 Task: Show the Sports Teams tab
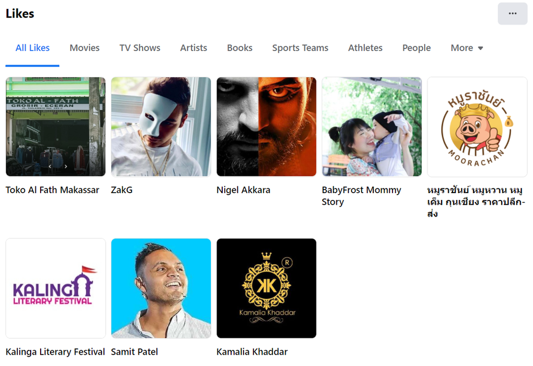point(300,48)
